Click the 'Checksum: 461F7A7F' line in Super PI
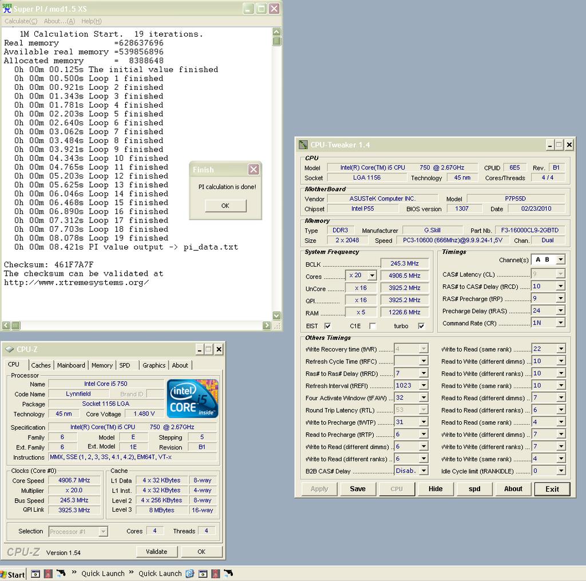 [x=49, y=264]
